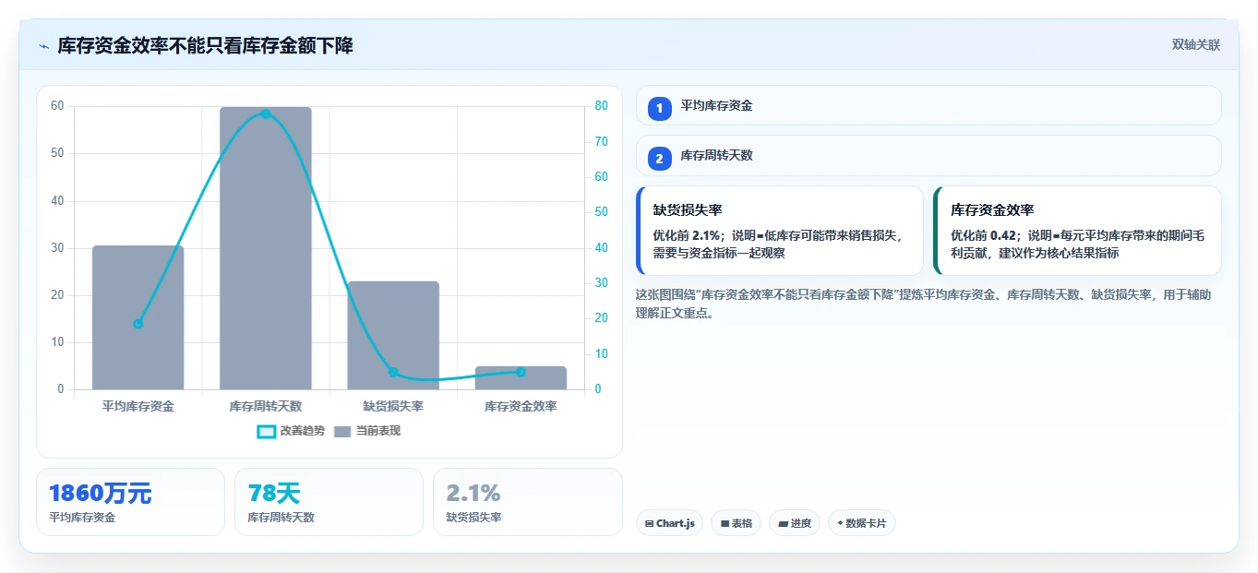
Task: Click the Chart.js tag
Action: [669, 523]
